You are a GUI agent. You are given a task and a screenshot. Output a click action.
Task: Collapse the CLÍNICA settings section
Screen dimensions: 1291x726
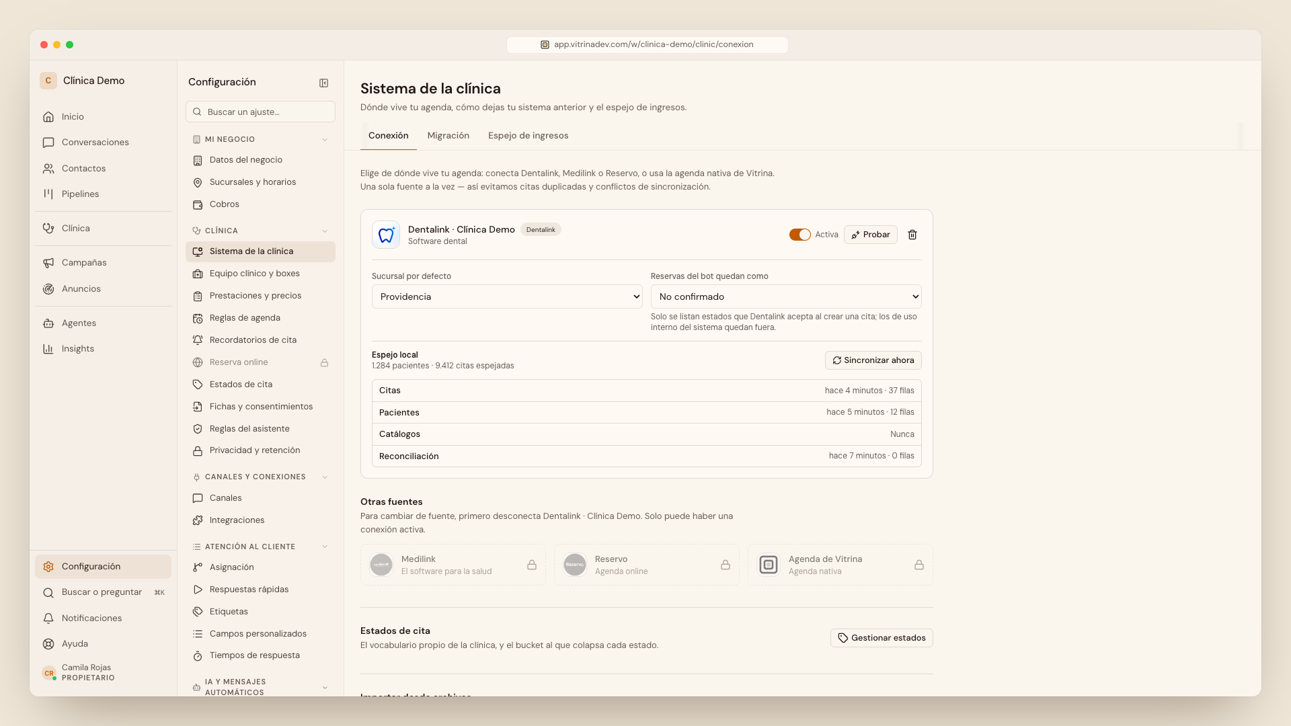325,231
